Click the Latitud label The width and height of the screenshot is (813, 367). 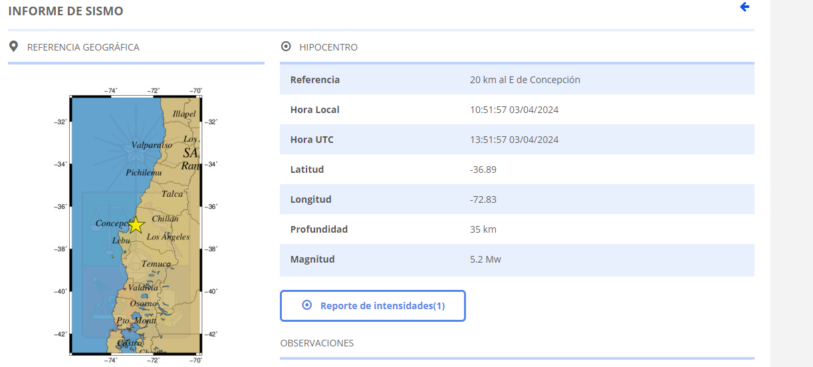click(307, 170)
